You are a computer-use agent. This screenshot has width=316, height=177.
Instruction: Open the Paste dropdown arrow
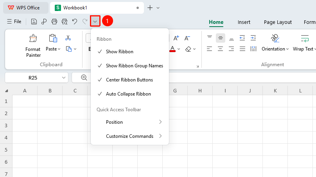click(x=59, y=49)
